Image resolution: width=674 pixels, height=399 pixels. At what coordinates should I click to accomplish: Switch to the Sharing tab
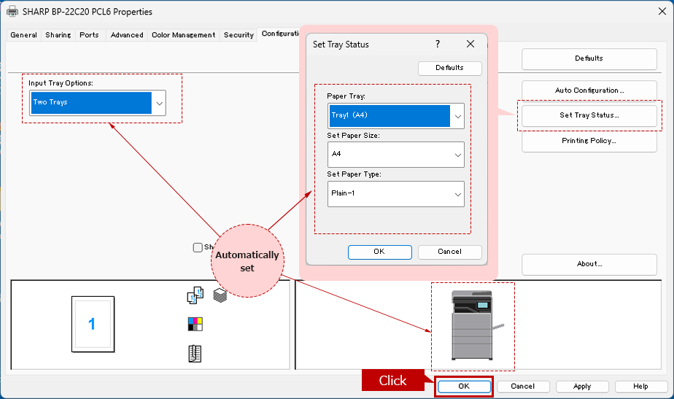point(58,35)
